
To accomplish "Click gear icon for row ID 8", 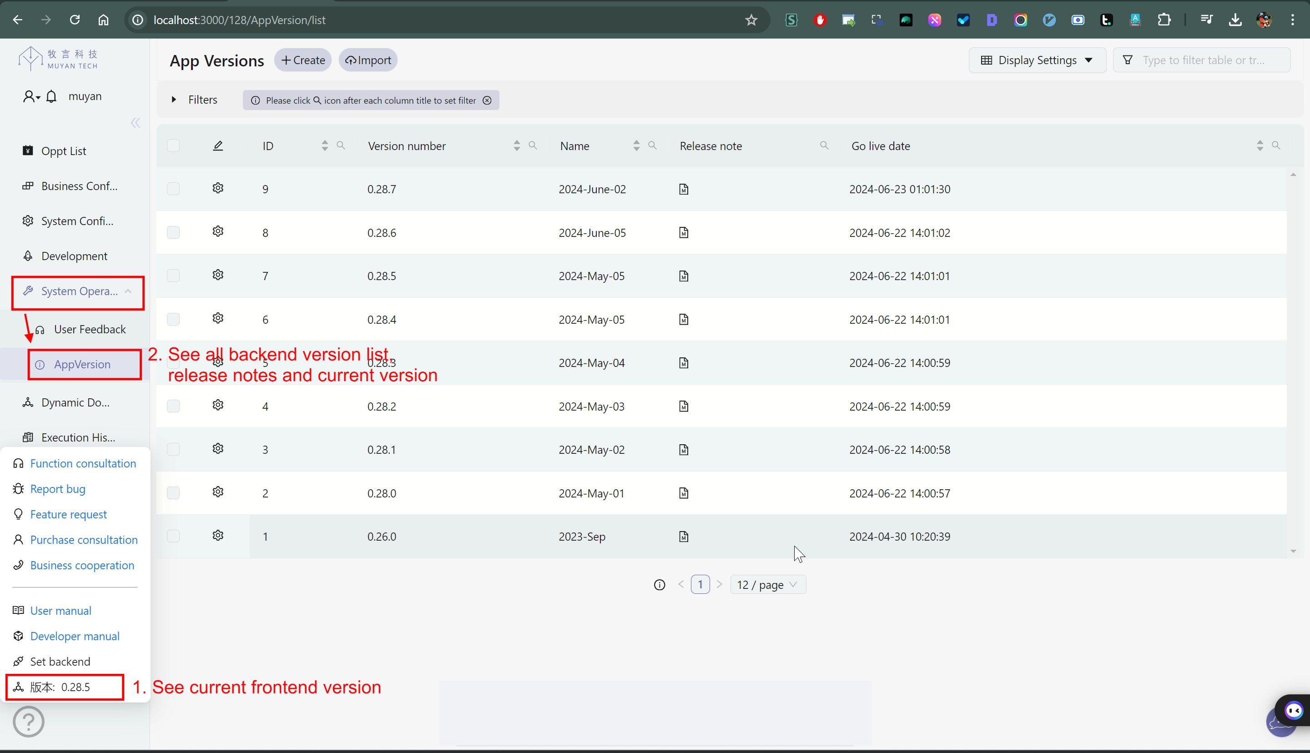I will pyautogui.click(x=218, y=231).
